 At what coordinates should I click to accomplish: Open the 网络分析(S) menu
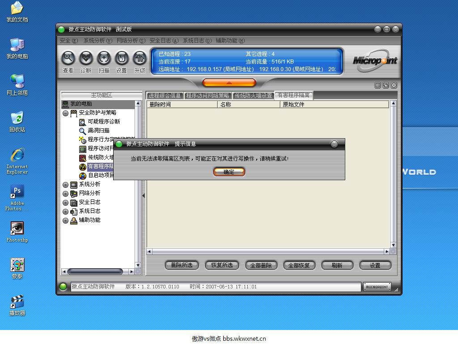point(131,41)
